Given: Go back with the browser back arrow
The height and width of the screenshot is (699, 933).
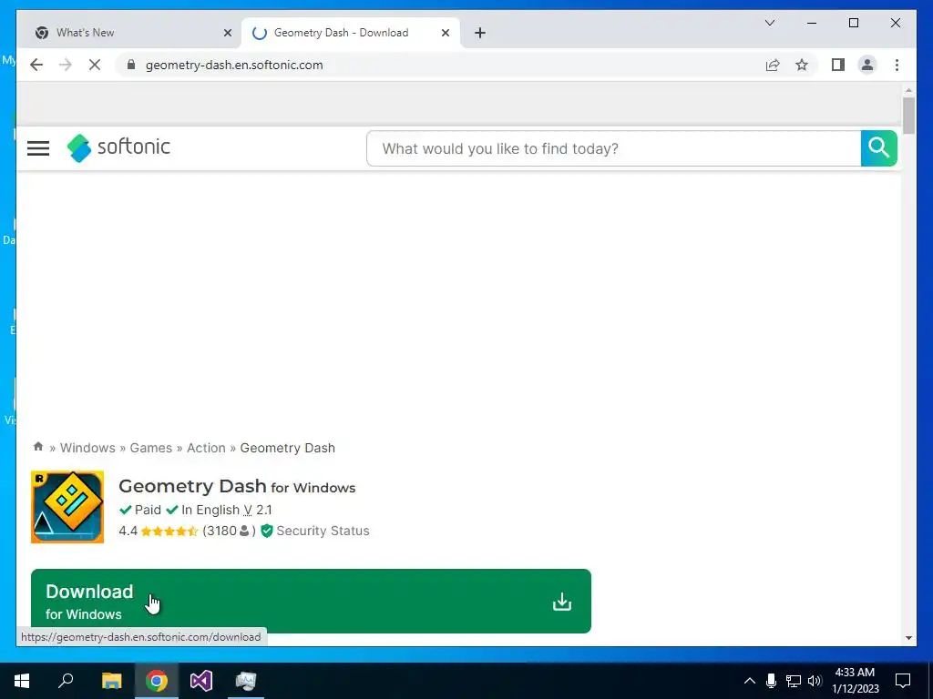Looking at the screenshot, I should click(36, 65).
